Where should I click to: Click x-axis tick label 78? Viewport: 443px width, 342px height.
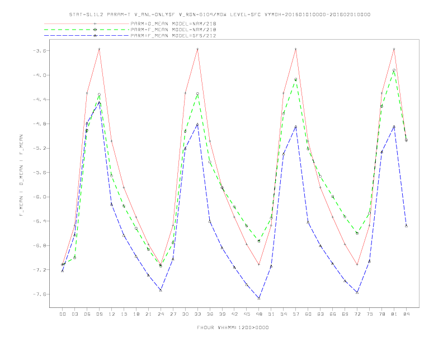[382, 314]
